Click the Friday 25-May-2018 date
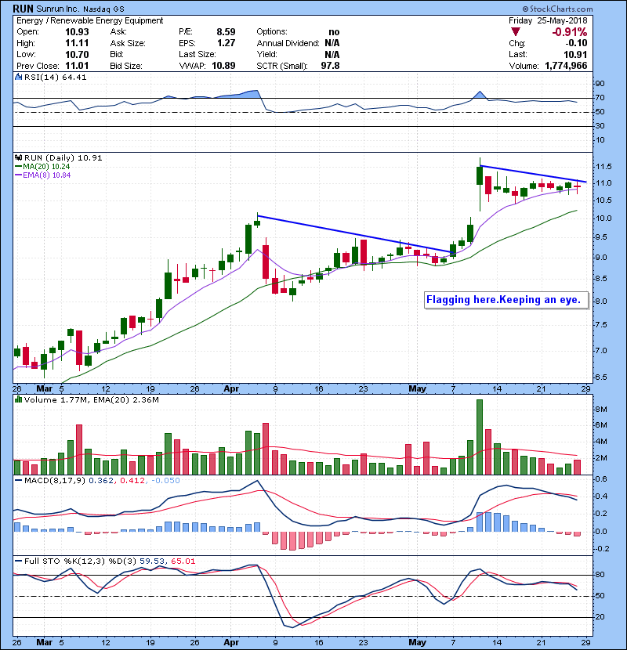 [x=548, y=20]
